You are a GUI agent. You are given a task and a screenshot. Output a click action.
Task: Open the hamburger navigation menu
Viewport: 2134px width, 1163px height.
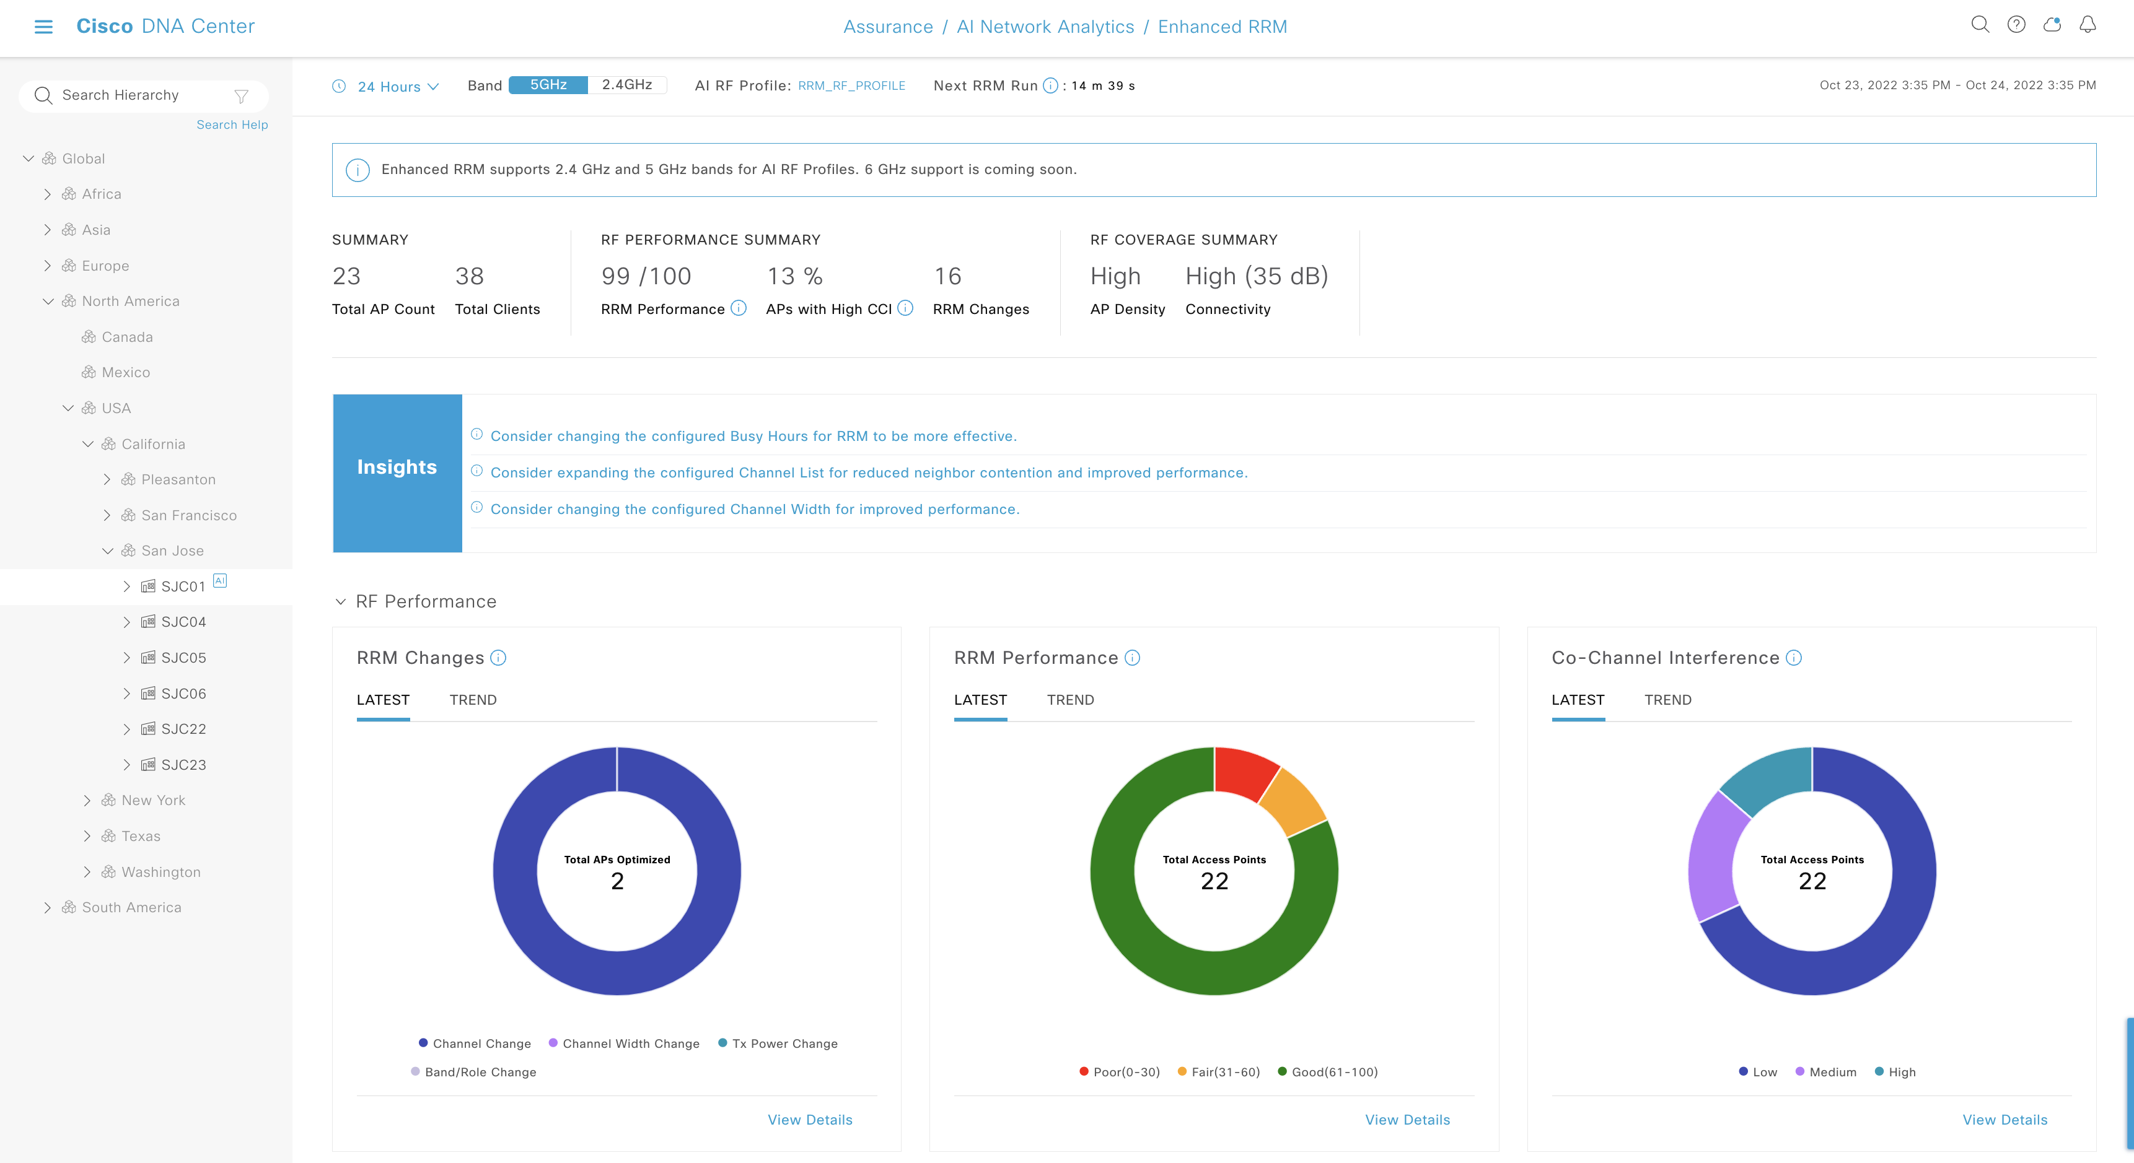[x=43, y=27]
